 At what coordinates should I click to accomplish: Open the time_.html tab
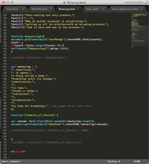(x=92, y=9)
